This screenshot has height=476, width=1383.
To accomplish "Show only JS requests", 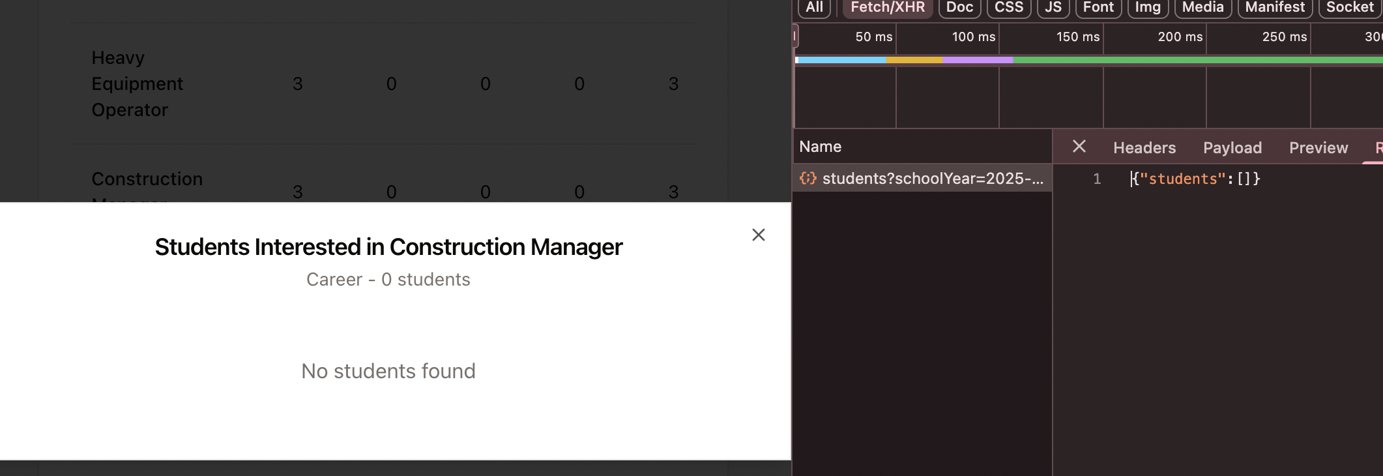I will coord(1053,7).
